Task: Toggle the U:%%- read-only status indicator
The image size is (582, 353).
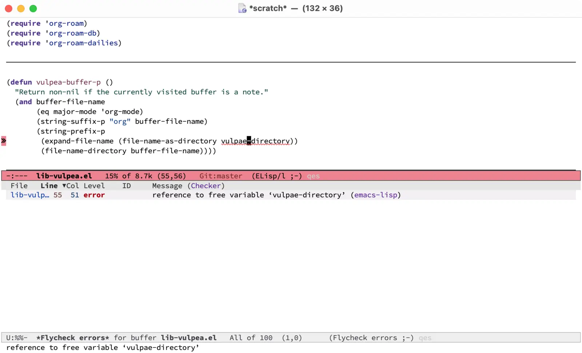Action: click(x=17, y=338)
